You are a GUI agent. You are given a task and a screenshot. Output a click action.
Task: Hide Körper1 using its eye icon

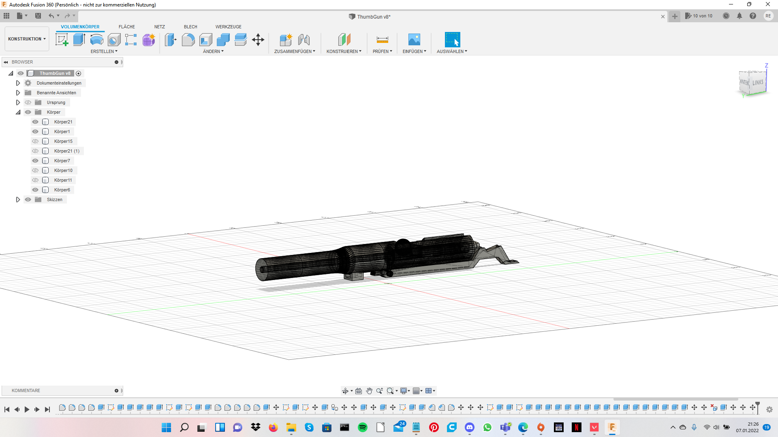35,132
